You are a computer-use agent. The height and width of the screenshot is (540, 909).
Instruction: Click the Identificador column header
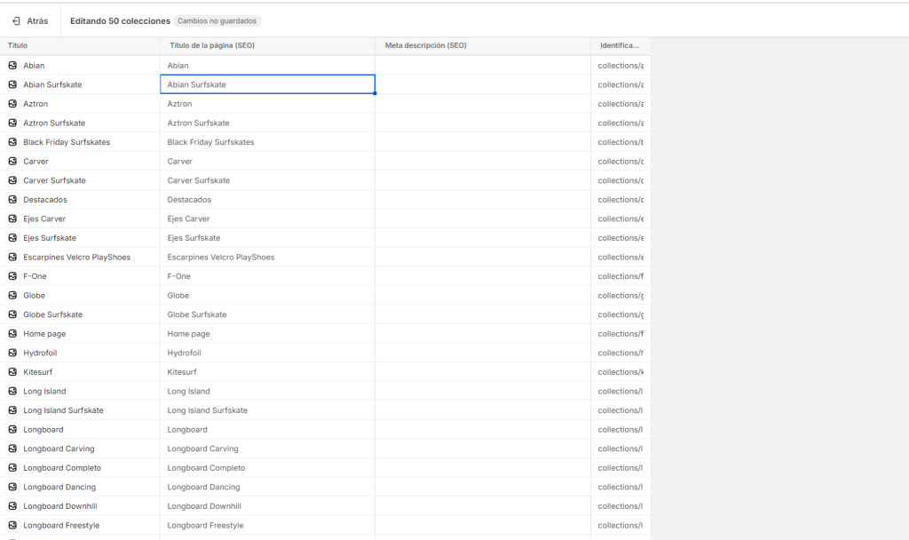tap(619, 45)
